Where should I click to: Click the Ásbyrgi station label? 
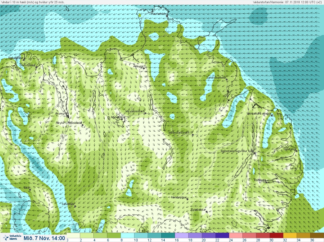138,66
